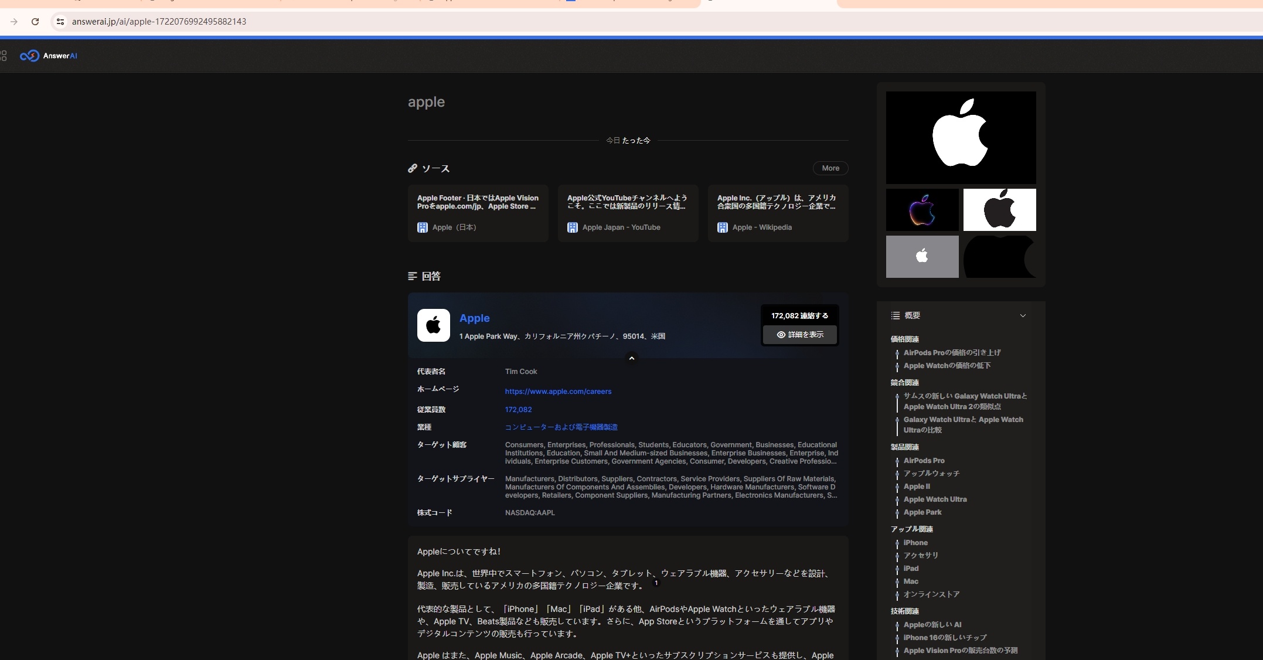1263x660 pixels.
Task: Open the colorful neon Apple logo thumbnail
Action: coord(922,210)
